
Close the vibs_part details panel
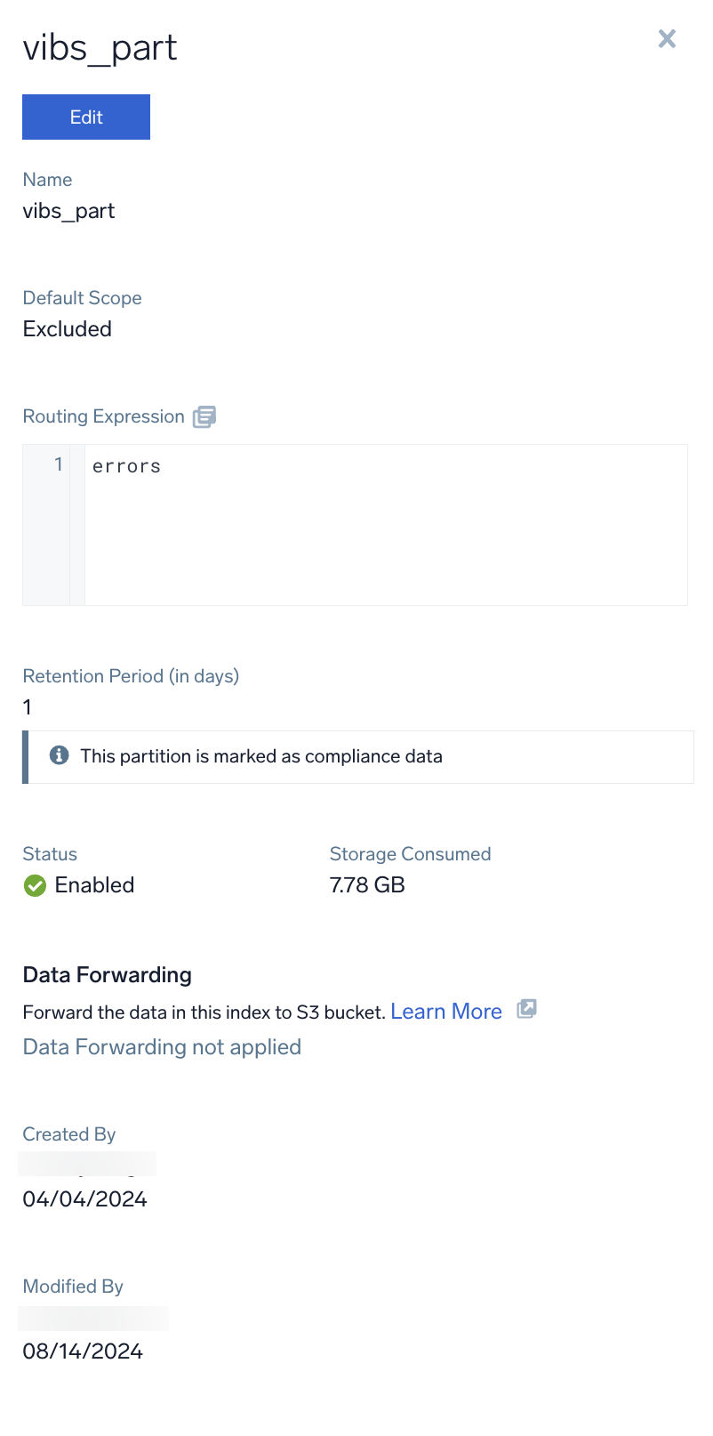(x=667, y=38)
